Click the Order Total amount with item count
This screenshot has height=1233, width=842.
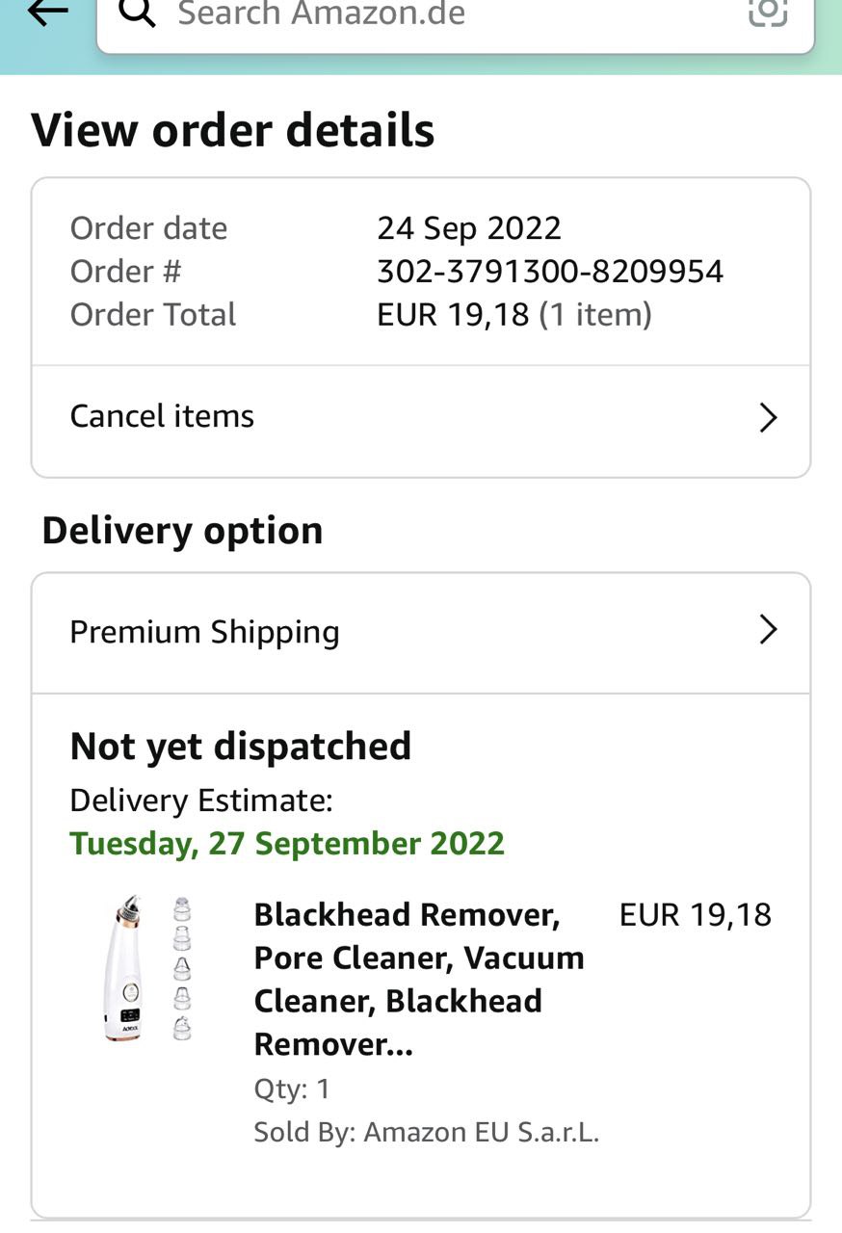[513, 315]
